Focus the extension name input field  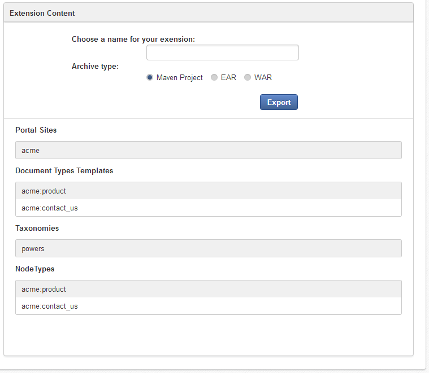point(223,52)
